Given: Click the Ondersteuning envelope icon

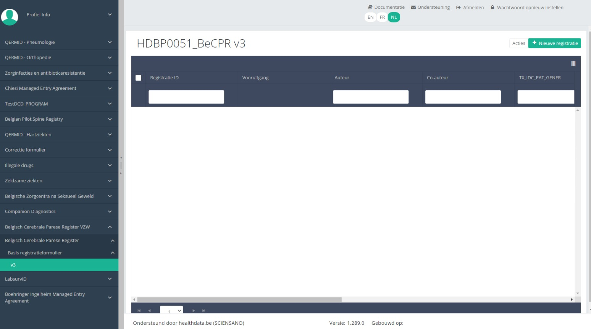Looking at the screenshot, I should (413, 7).
